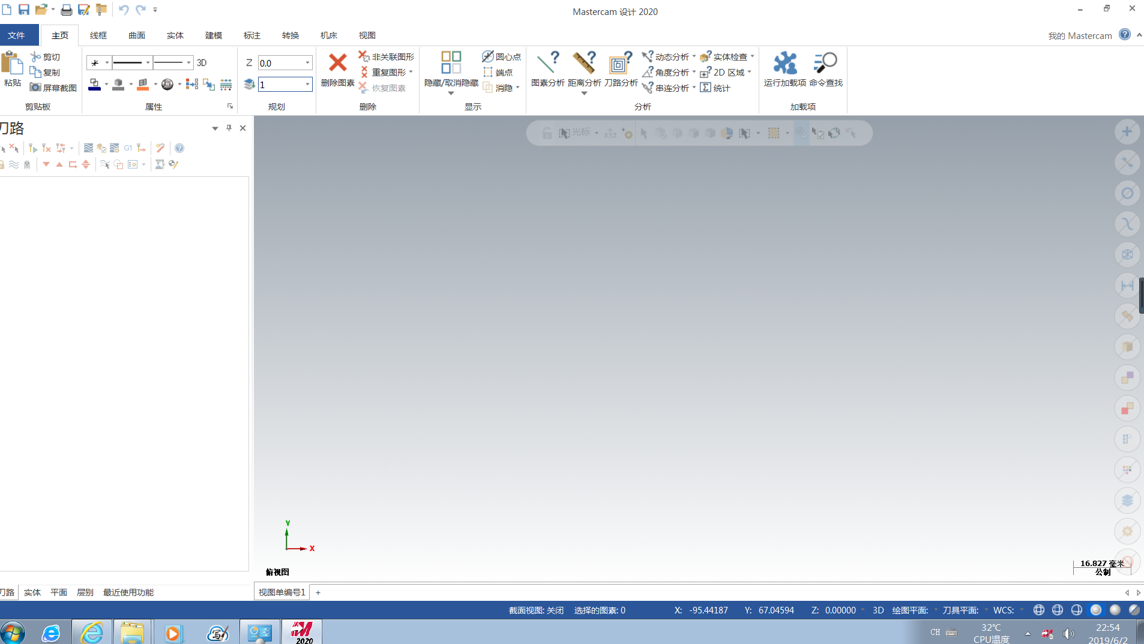This screenshot has width=1144, height=644.
Task: Toggle 3D mode in the status bar
Action: [x=878, y=610]
